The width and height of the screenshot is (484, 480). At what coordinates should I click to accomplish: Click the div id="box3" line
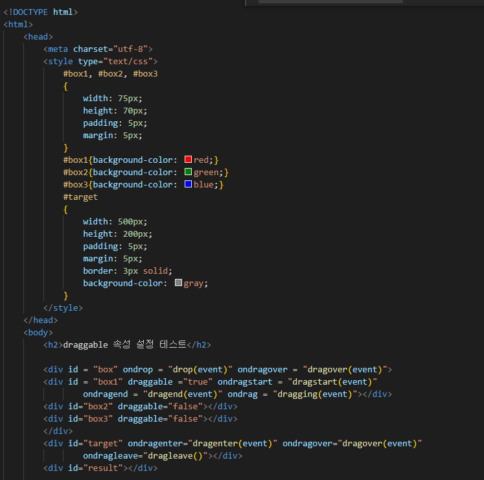tap(141, 419)
